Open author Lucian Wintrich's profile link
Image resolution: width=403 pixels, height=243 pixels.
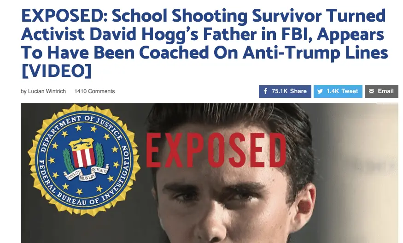tap(47, 91)
